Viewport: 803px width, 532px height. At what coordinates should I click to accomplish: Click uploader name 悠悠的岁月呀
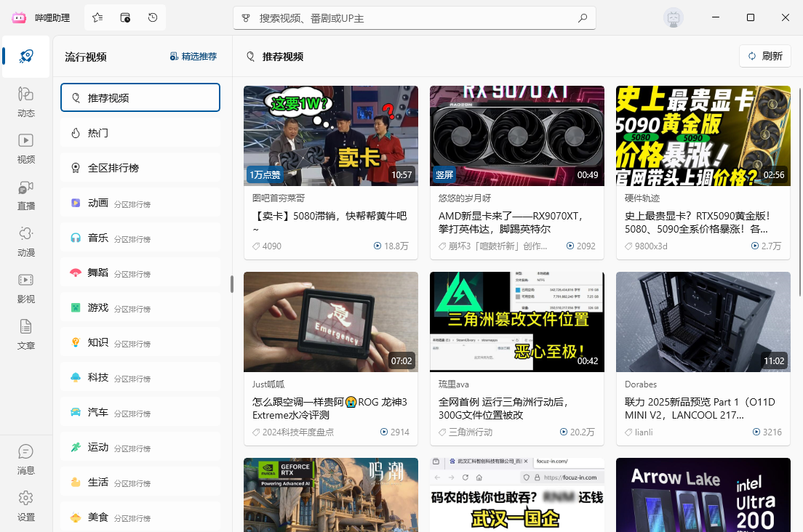pos(465,198)
